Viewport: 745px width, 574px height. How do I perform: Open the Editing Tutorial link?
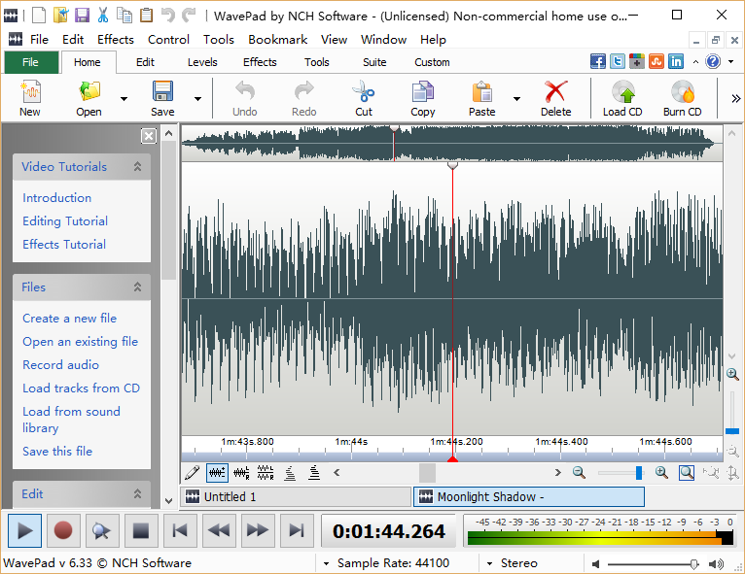(x=65, y=221)
